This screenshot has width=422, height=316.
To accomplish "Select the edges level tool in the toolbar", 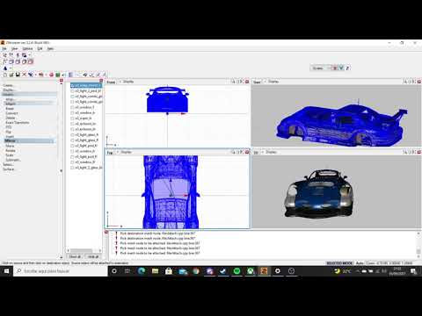I will 11,61.
